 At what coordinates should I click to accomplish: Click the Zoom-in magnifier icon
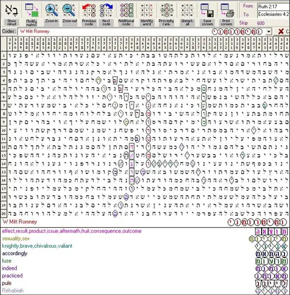51,10
